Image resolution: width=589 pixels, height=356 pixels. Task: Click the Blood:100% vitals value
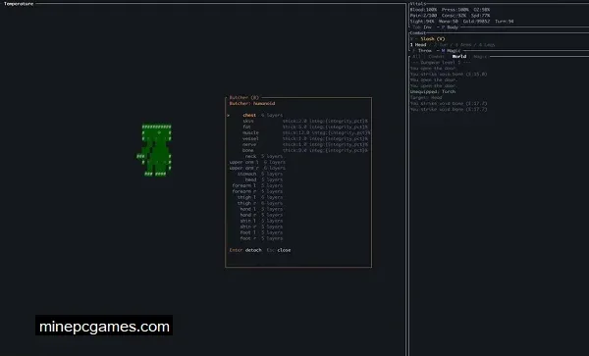[x=423, y=10]
